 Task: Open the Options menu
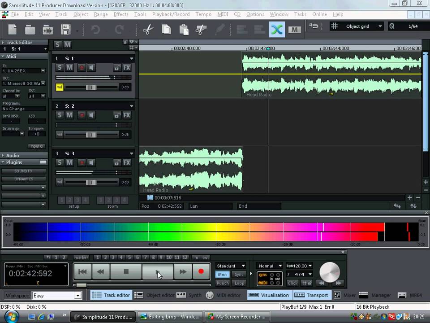click(x=255, y=14)
